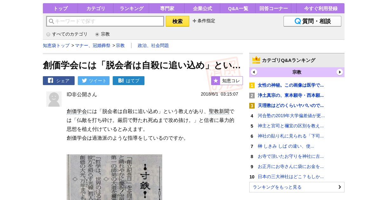Open ランキングをもっと見る with the chevron
This screenshot has height=200, width=381.
(x=340, y=187)
